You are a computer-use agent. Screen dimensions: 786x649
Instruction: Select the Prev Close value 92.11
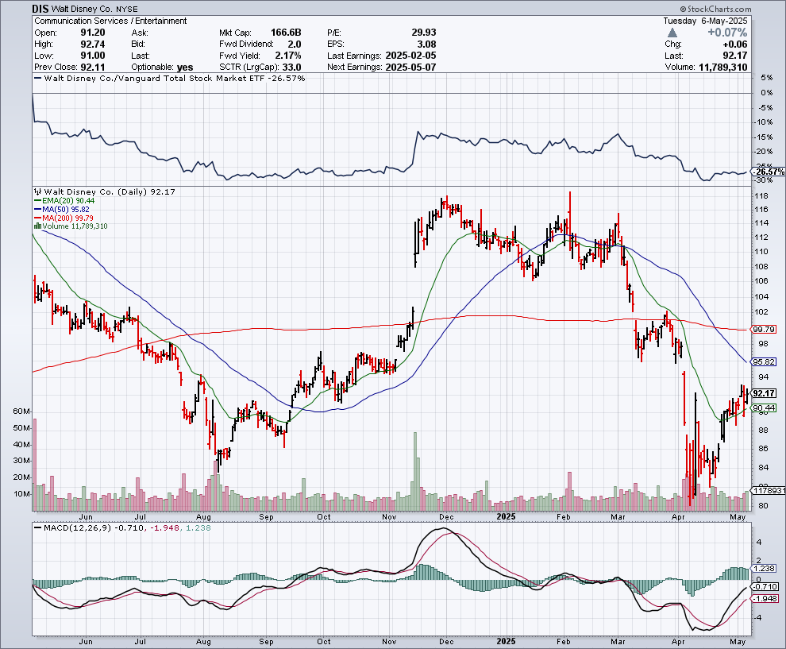click(x=93, y=68)
